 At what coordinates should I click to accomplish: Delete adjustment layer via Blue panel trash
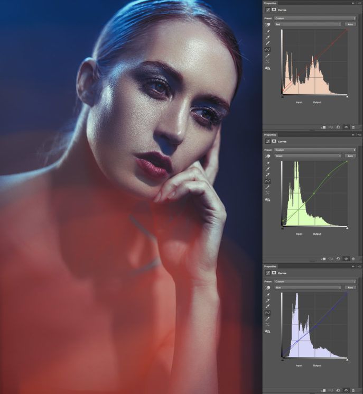tap(353, 390)
